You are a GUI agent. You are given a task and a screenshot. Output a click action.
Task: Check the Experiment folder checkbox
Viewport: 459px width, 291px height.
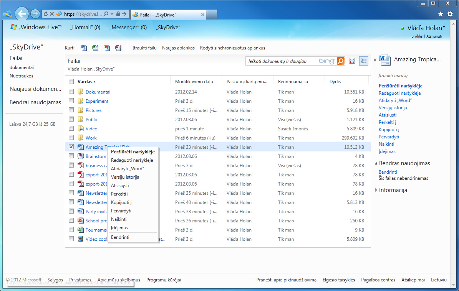coord(71,101)
